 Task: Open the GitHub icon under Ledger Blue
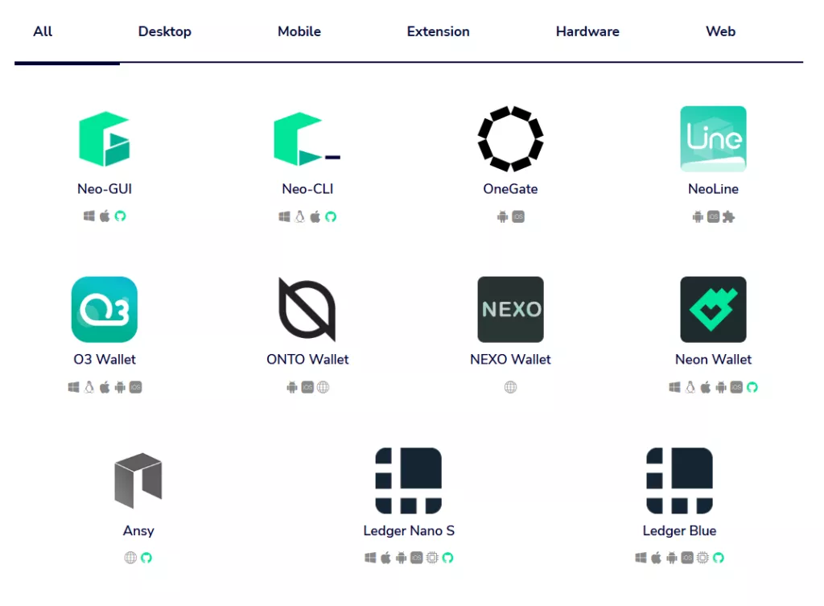(x=719, y=558)
